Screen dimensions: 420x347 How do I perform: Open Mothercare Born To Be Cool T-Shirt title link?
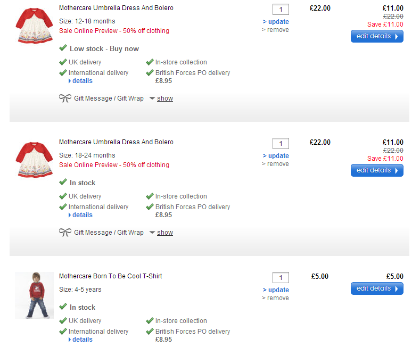110,276
